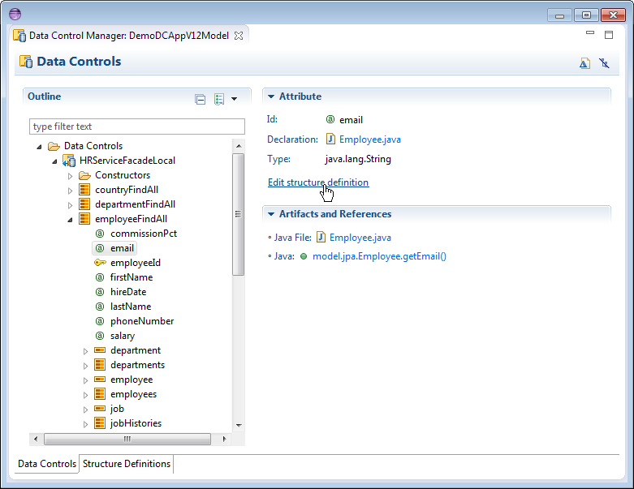Click the HRServiceFacadeLocal data control icon
Screen dimensions: 634x489
[69, 161]
